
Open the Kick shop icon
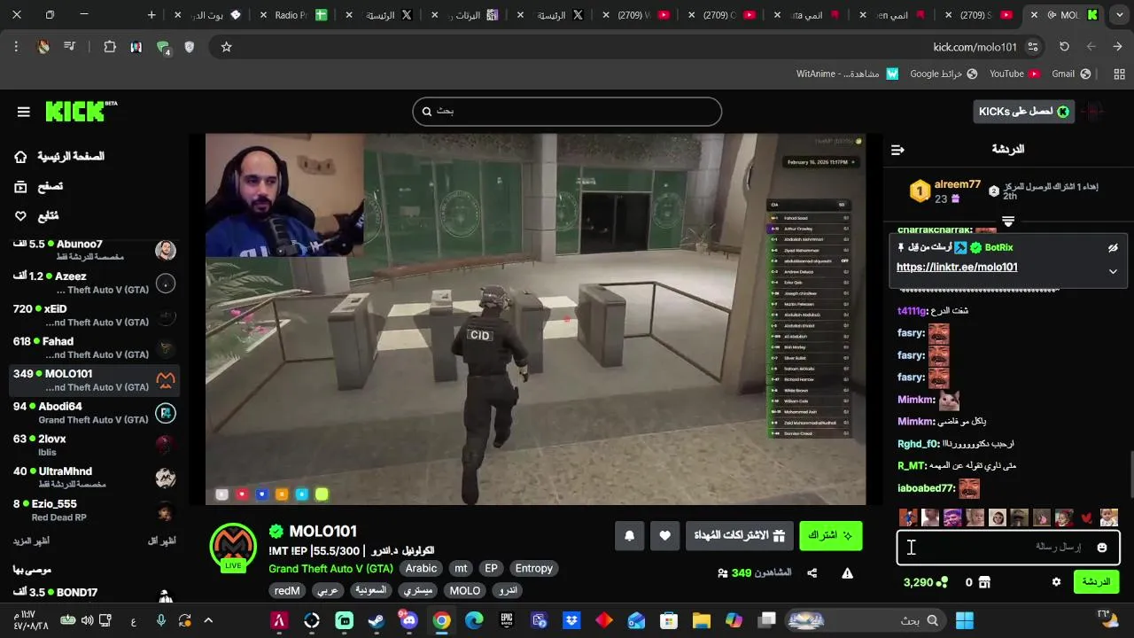[x=984, y=582]
